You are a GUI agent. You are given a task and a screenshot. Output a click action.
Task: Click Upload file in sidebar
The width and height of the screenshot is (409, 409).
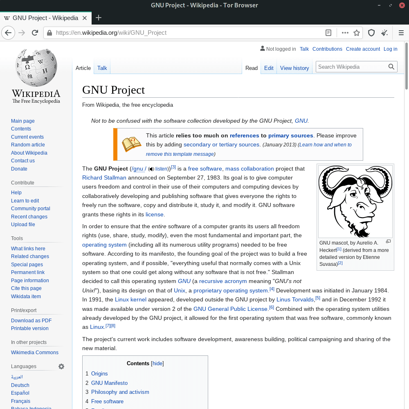click(x=23, y=225)
